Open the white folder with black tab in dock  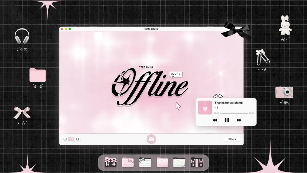pos(179,162)
